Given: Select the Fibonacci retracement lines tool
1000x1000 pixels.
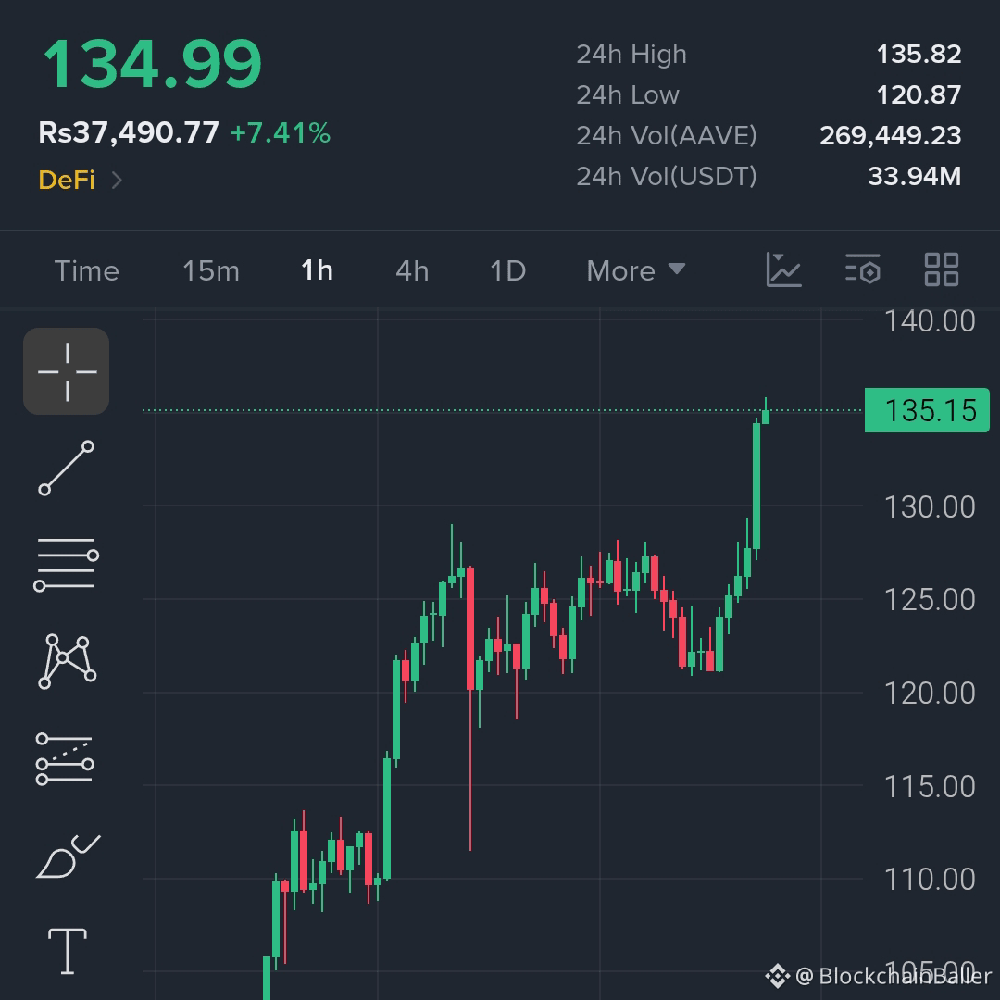Looking at the screenshot, I should 65,758.
